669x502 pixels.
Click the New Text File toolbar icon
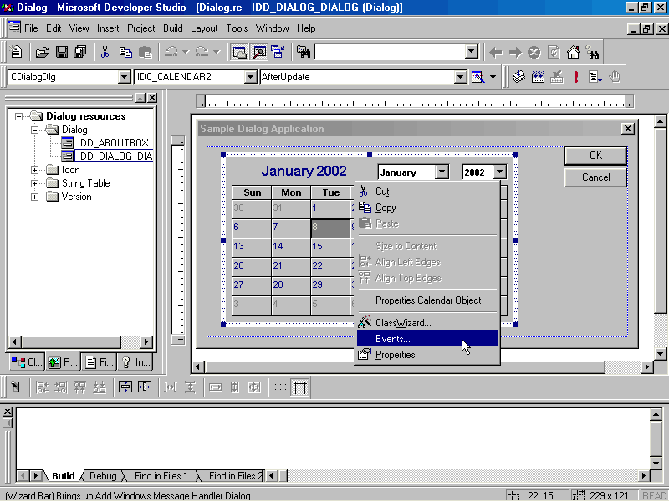pyautogui.click(x=16, y=52)
